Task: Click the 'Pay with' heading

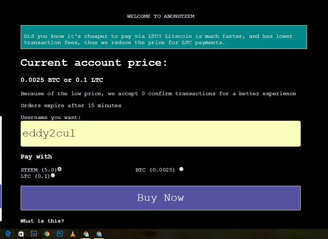Action: [36, 157]
